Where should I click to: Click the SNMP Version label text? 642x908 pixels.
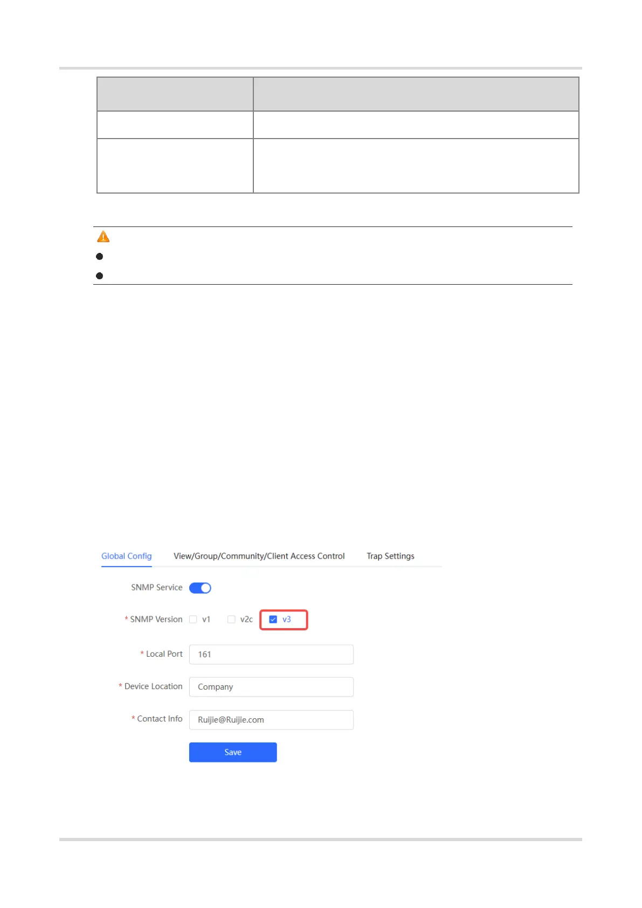(156, 620)
